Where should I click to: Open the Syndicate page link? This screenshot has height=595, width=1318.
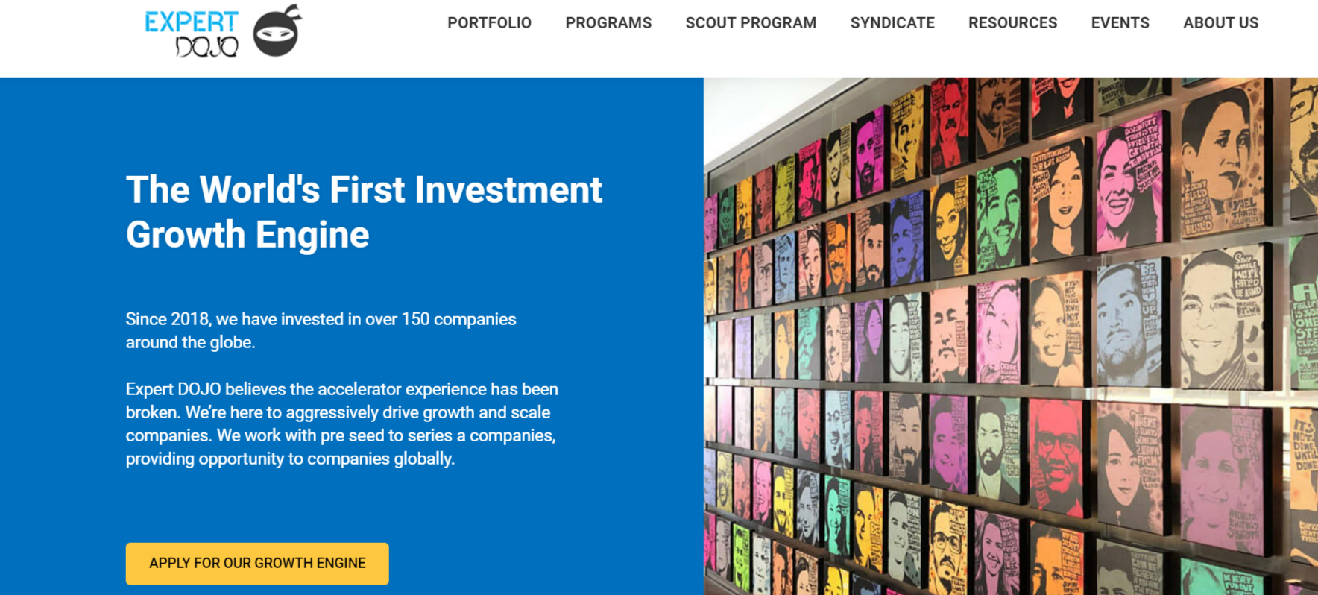[892, 23]
